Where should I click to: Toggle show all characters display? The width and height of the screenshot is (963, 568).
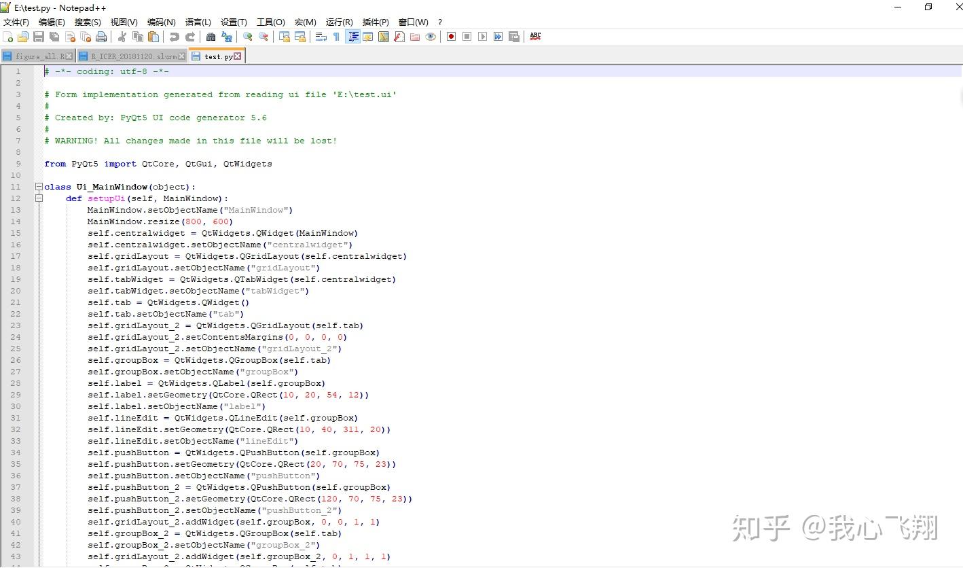336,36
